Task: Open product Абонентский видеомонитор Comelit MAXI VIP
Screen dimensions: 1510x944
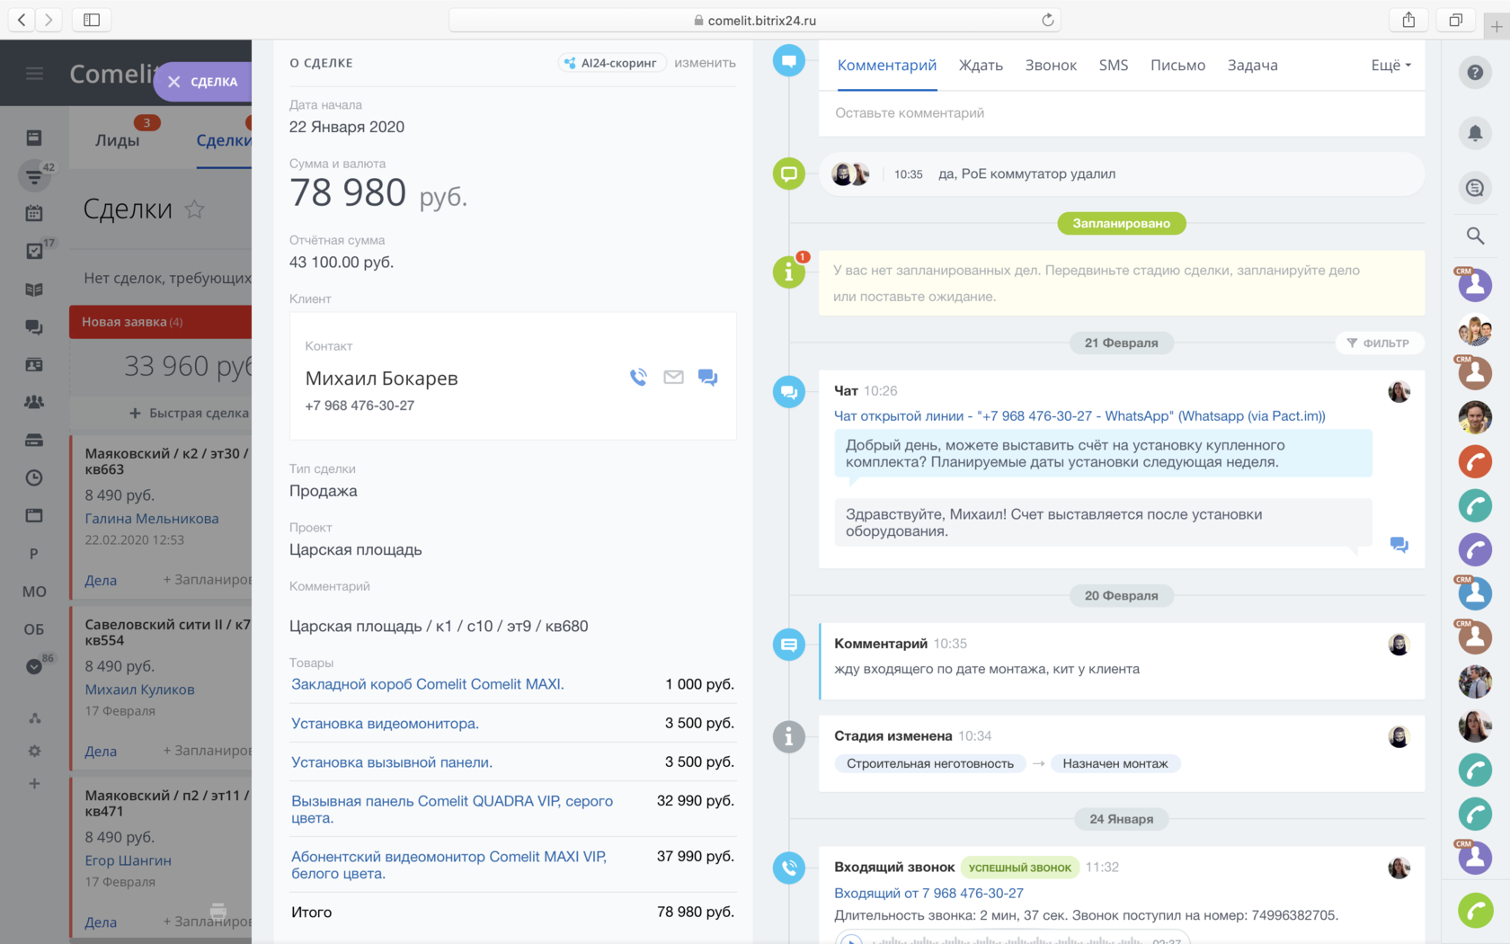Action: tap(449, 865)
